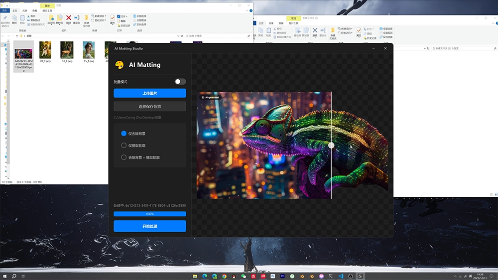The image size is (498, 280).
Task: Select the 仅提取轮廓 radio option
Action: tap(124, 145)
